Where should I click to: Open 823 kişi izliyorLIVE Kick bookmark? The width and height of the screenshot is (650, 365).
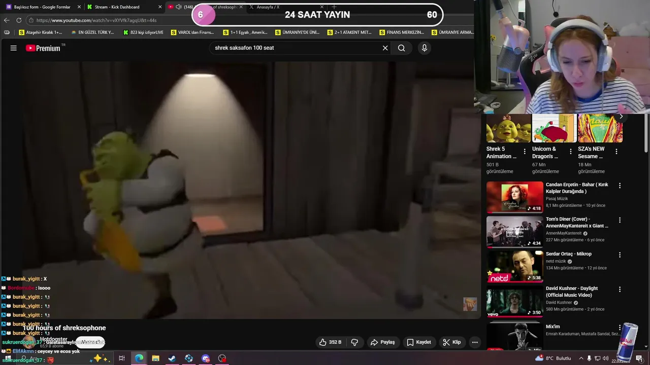(x=143, y=32)
